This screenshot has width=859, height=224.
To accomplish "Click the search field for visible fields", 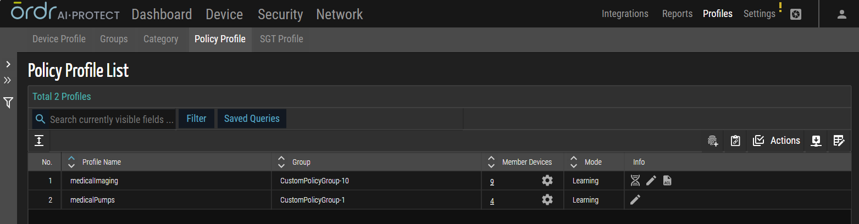I will [112, 119].
